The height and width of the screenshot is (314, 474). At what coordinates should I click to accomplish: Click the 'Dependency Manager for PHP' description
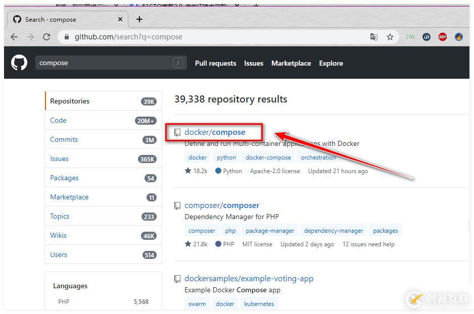click(x=231, y=217)
